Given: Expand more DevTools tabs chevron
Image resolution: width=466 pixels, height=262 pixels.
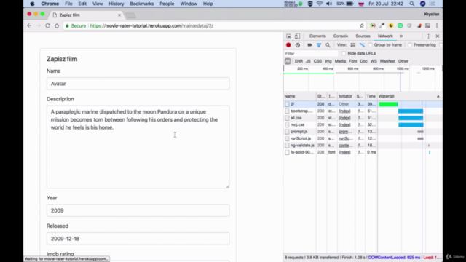Looking at the screenshot, I should tap(401, 36).
